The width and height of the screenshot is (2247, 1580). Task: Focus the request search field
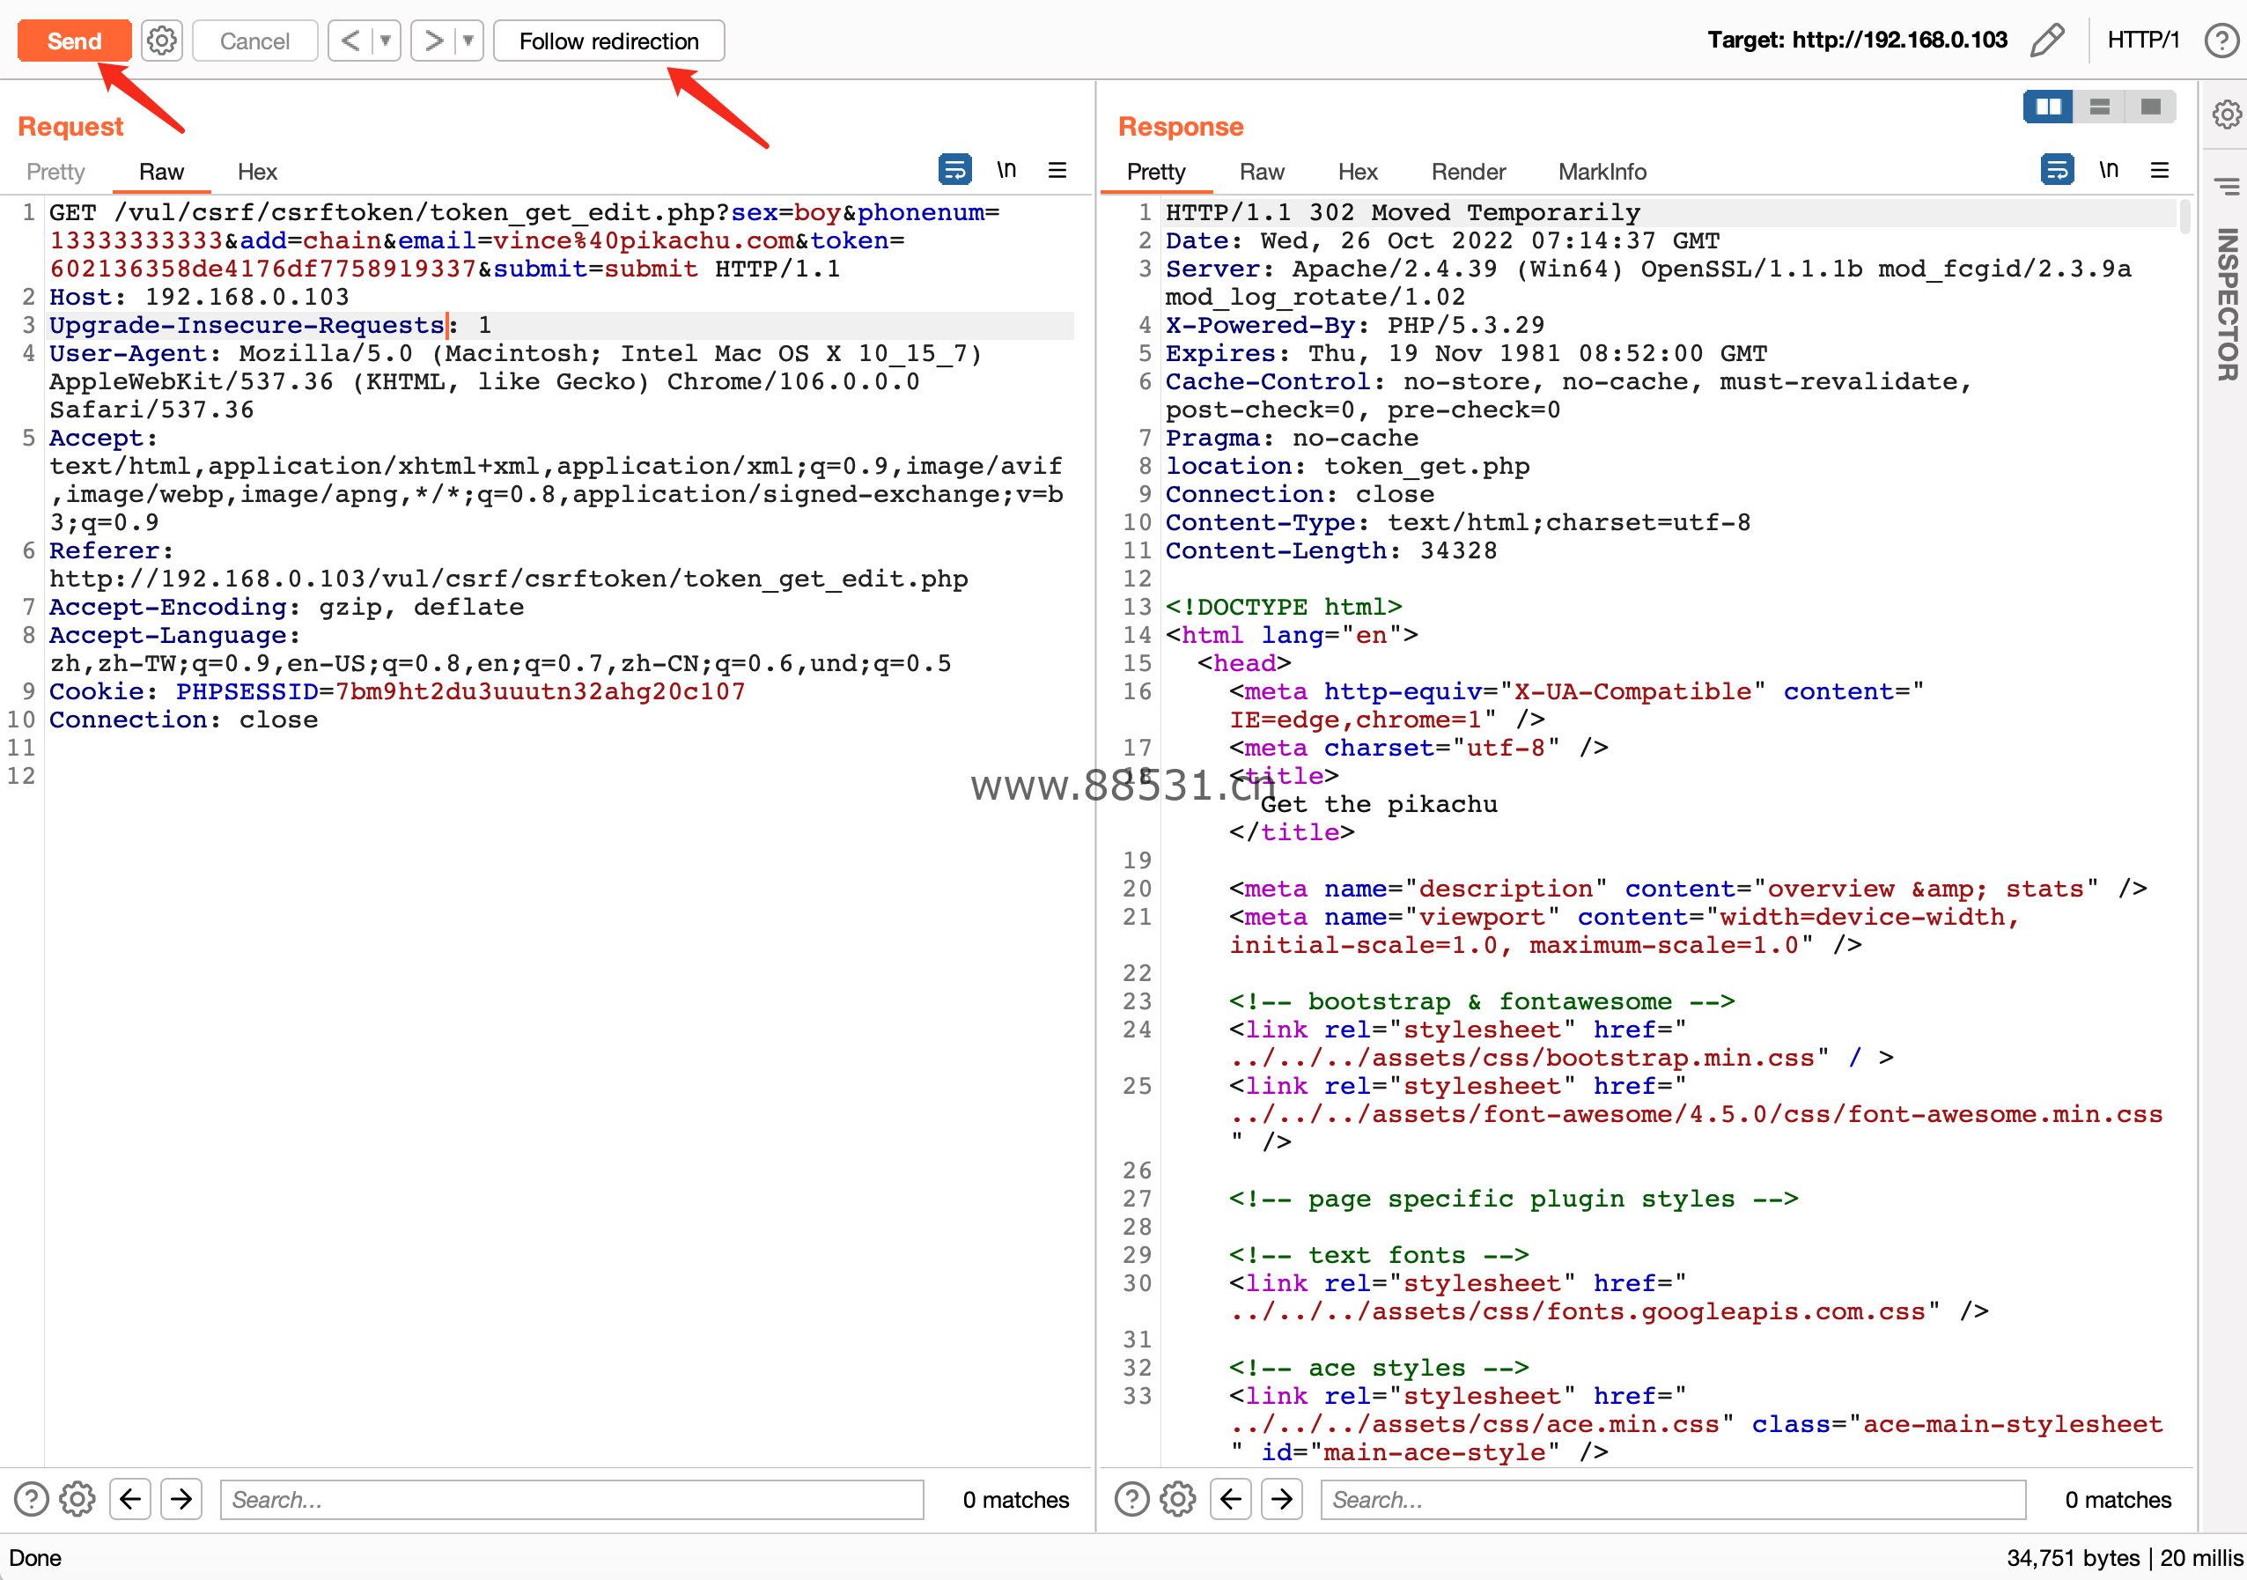pyautogui.click(x=571, y=1499)
